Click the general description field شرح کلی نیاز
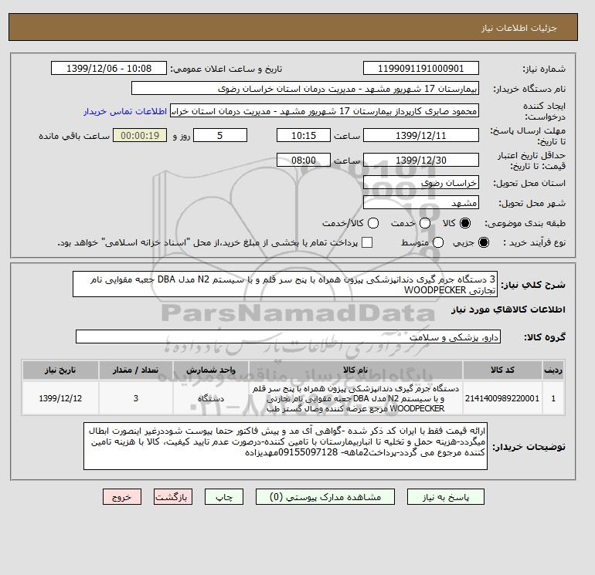Viewport: 595px width, 575px height. click(285, 284)
